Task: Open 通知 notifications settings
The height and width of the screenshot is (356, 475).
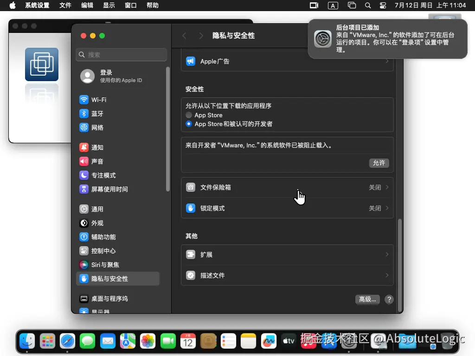Action: (118, 147)
